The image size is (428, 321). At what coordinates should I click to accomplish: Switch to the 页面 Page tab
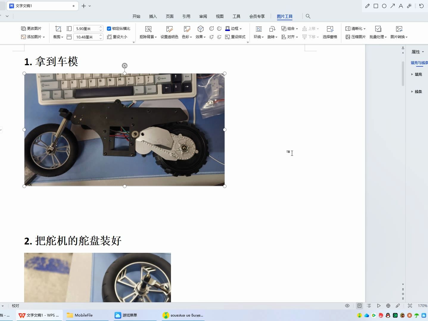170,16
